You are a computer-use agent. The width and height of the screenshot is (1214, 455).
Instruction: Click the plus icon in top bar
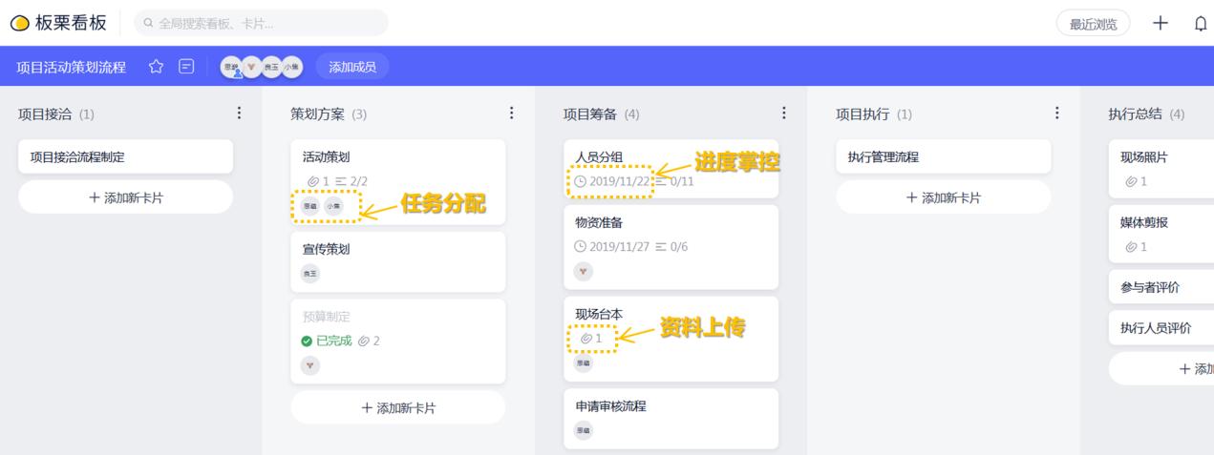tap(1161, 23)
